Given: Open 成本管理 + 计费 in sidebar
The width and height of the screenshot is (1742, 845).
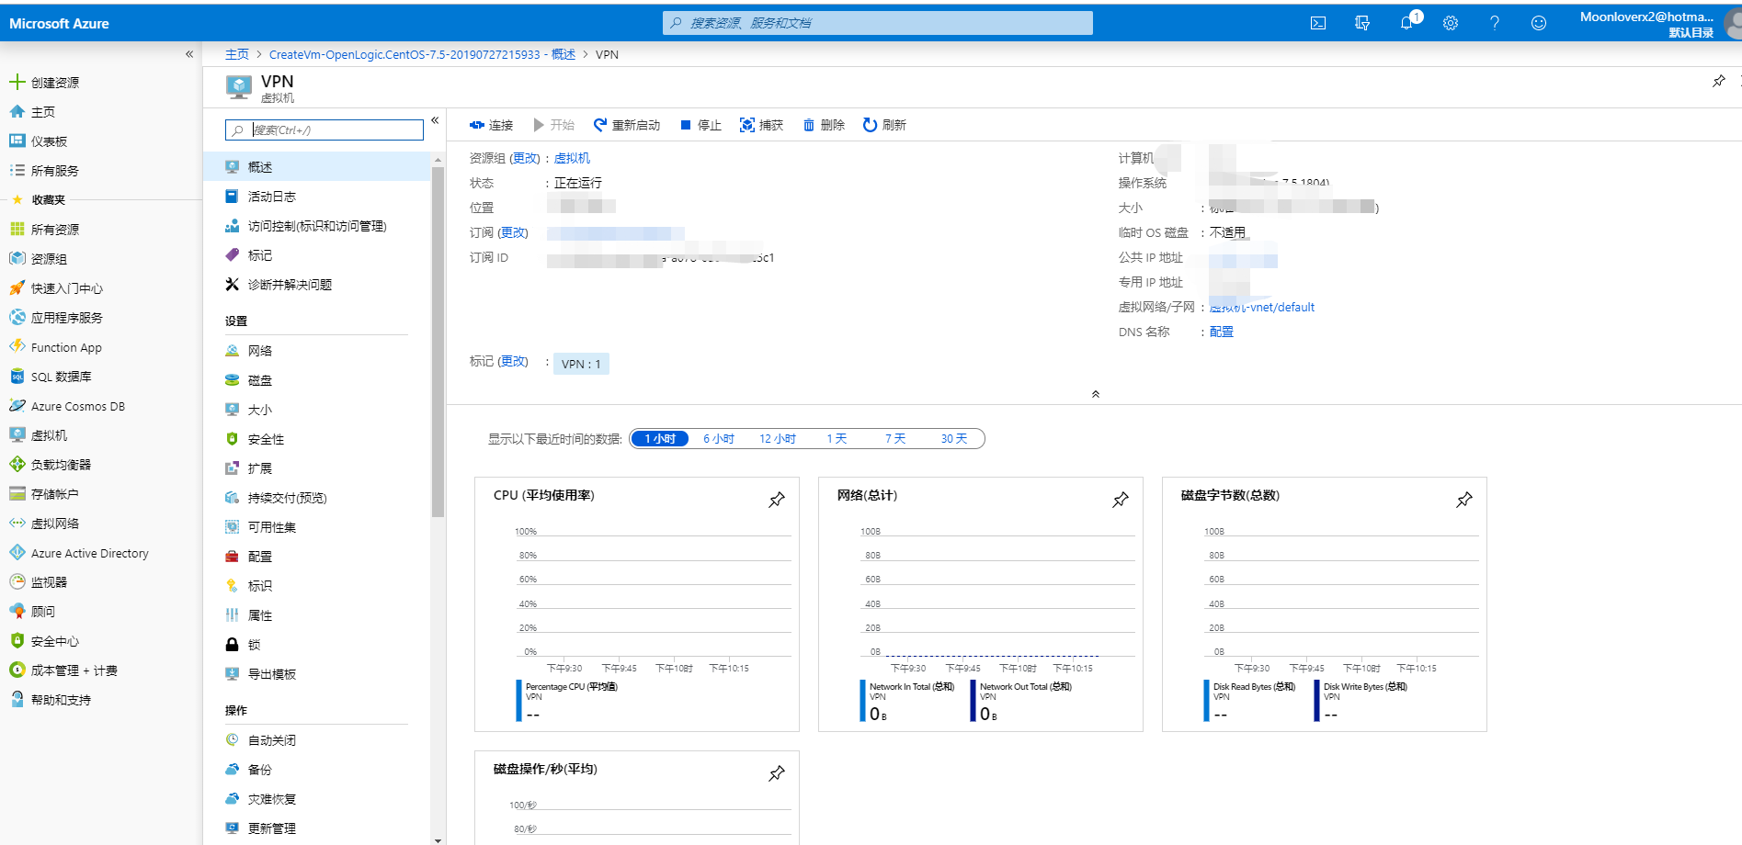Looking at the screenshot, I should [63, 670].
